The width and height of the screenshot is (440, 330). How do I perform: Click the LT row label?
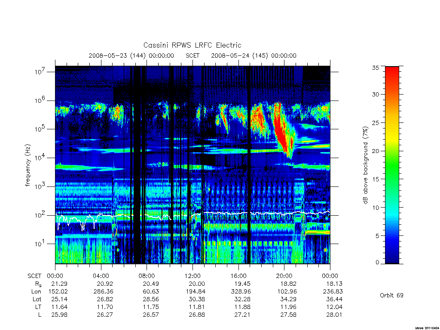point(38,307)
